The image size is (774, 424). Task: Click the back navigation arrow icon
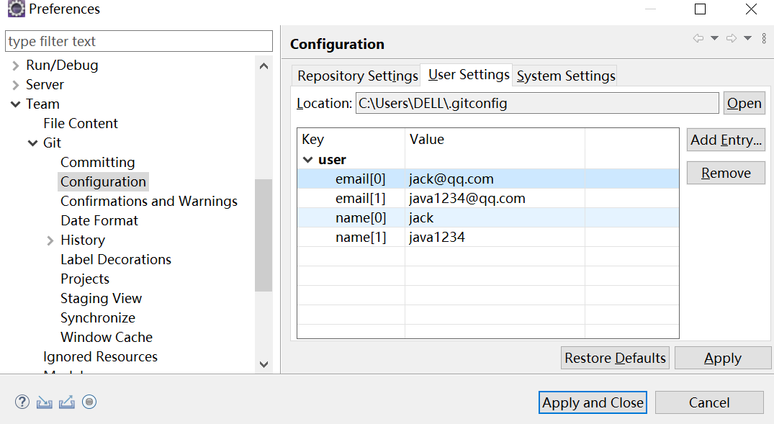pos(698,39)
